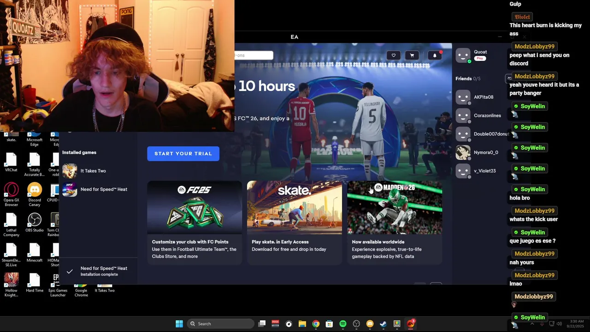The height and width of the screenshot is (332, 590).
Task: Click the START YOUR TRIAL button
Action: [x=183, y=154]
